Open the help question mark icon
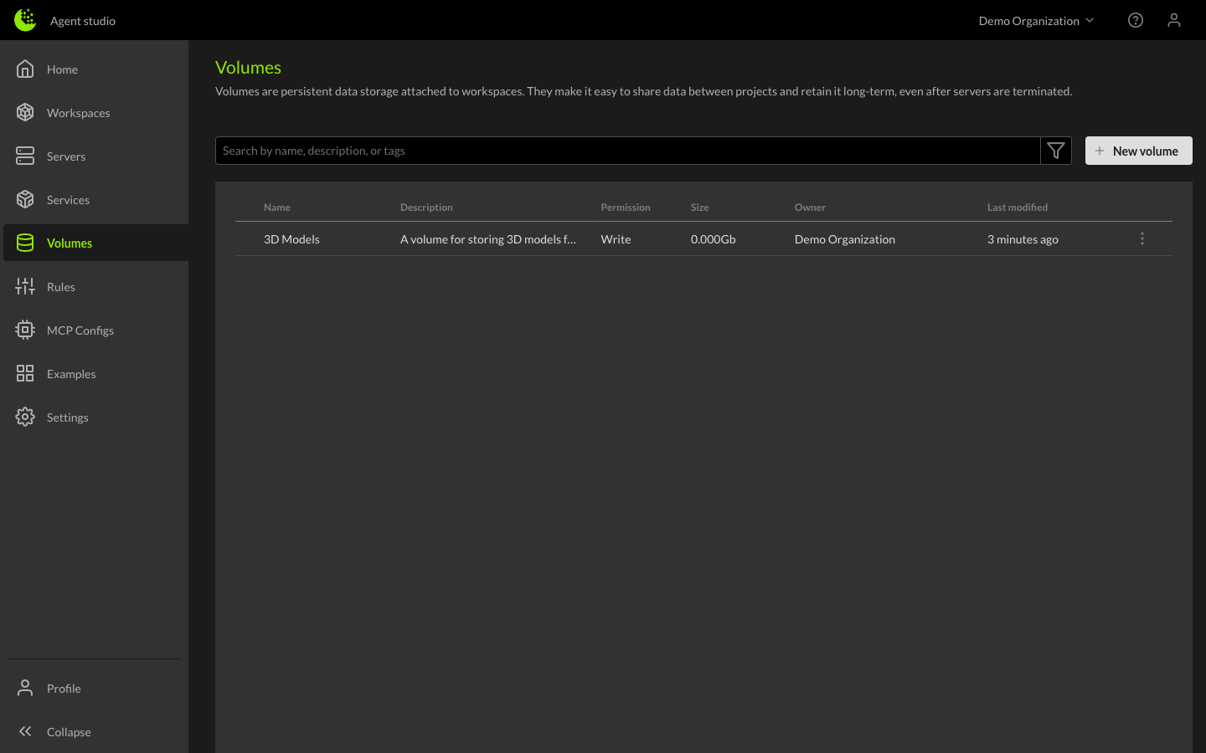The height and width of the screenshot is (753, 1206). point(1135,20)
